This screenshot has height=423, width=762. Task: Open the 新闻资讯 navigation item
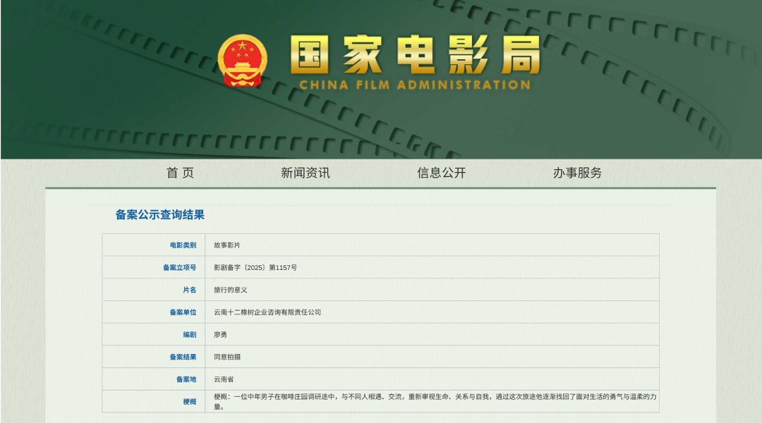pyautogui.click(x=305, y=173)
